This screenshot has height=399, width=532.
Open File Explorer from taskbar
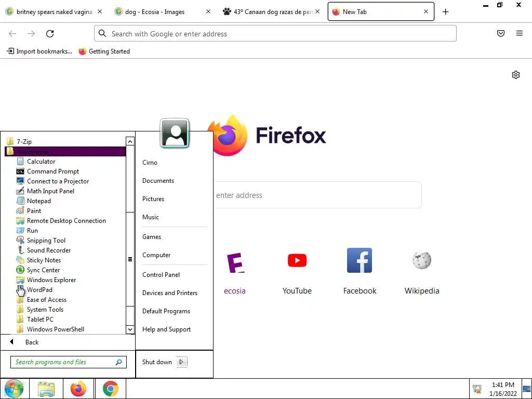pyautogui.click(x=46, y=389)
